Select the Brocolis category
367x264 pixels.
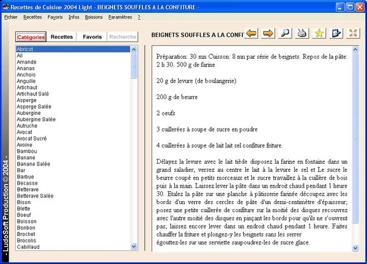[73, 241]
